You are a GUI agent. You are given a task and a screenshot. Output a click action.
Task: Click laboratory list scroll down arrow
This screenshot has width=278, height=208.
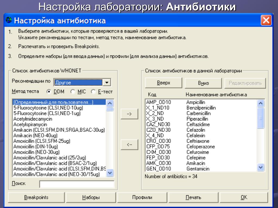coord(260,167)
